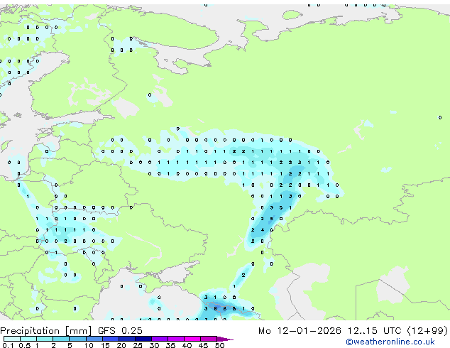Viewport: 450px width, 348px height.
Task: Click the '50' legend tick label
Action: point(219,345)
